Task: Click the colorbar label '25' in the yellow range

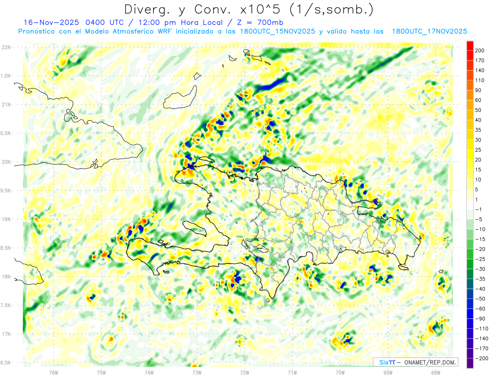Action: (478, 150)
